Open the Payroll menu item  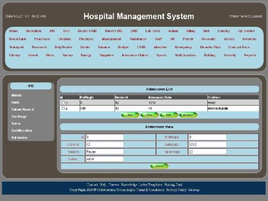click(x=188, y=39)
